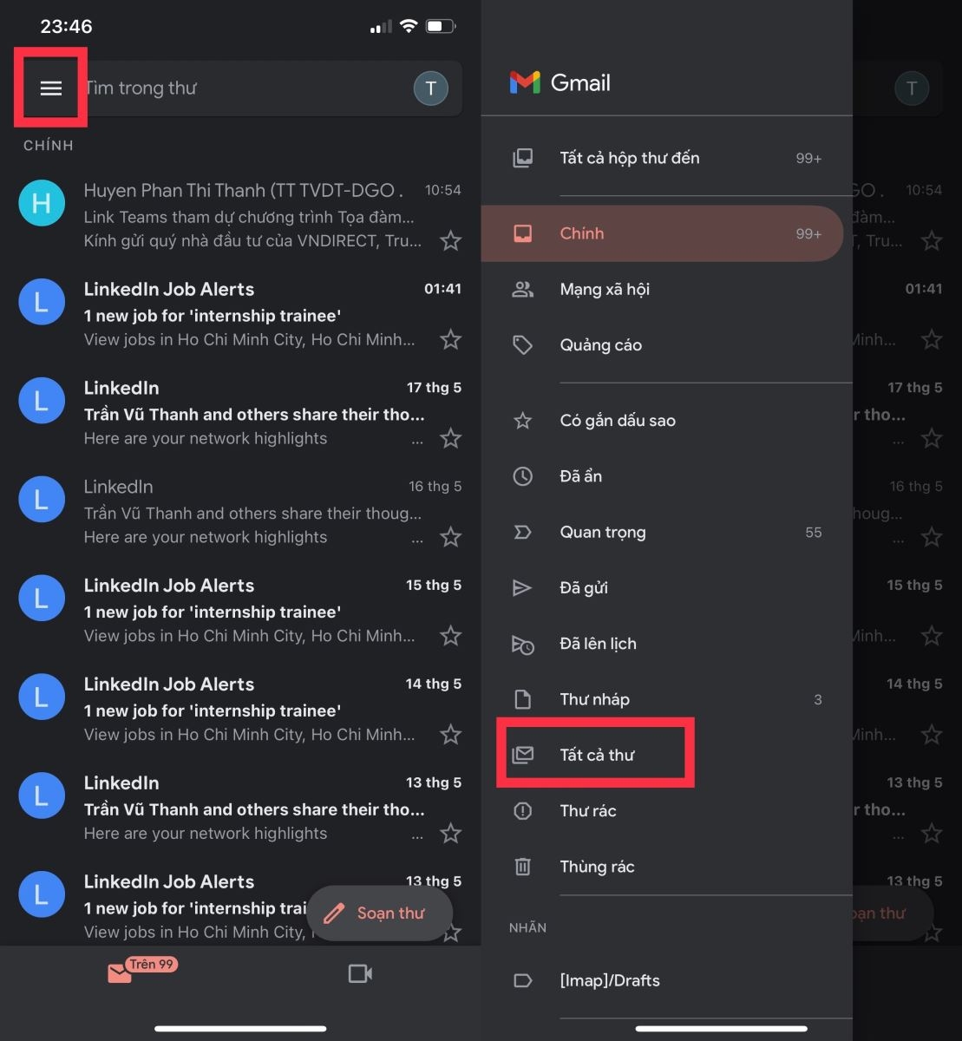The image size is (962, 1041).
Task: Open LinkedIn Job Alerts email dated 15 thg 5
Action: coord(240,611)
